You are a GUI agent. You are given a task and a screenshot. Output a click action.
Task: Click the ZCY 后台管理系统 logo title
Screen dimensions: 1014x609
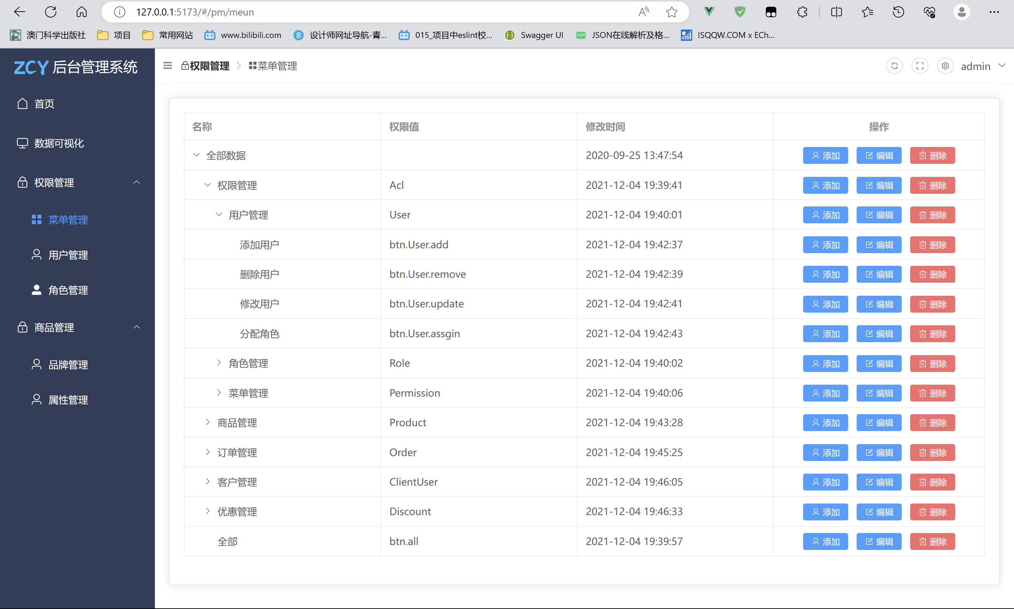pos(76,67)
